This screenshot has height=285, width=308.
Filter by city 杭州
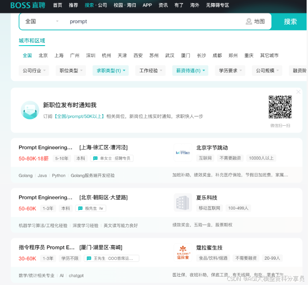(107, 55)
